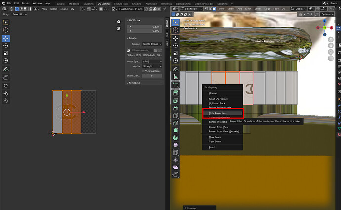341x210 pixels.
Task: Open the Alpha Straight dropdown
Action: (x=152, y=66)
